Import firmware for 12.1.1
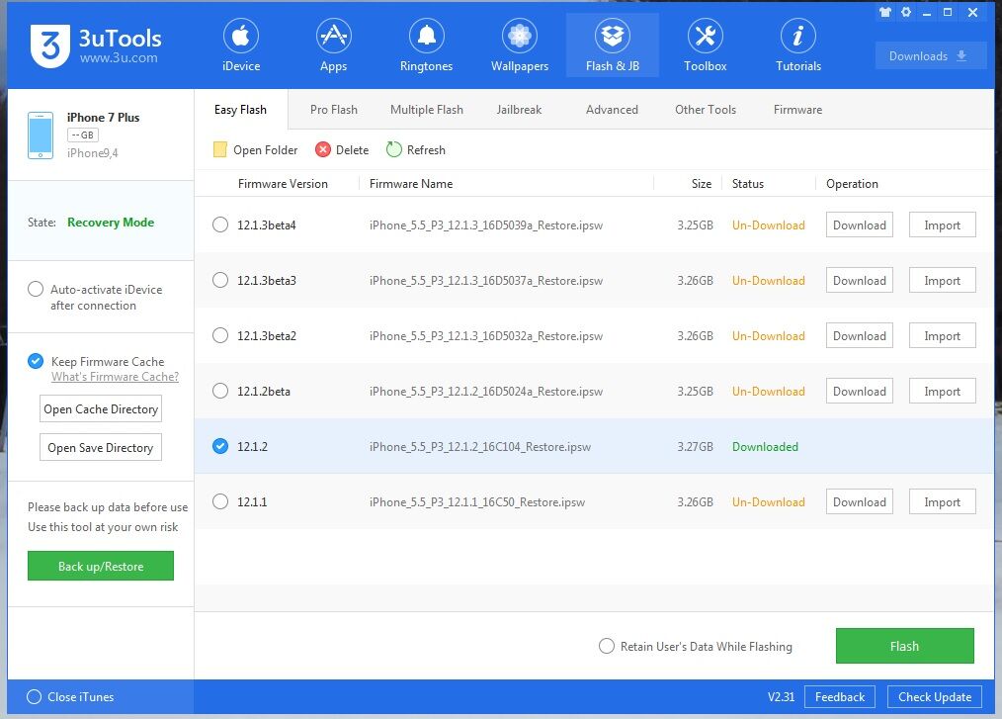This screenshot has height=719, width=1002. click(x=943, y=501)
